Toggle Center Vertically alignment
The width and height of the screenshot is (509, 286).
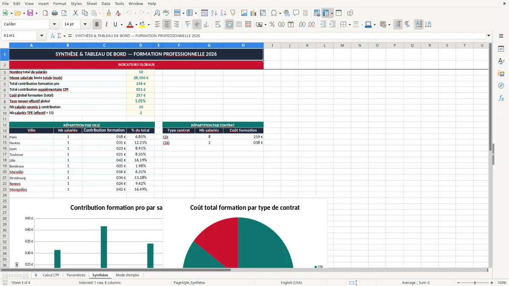(x=197, y=25)
